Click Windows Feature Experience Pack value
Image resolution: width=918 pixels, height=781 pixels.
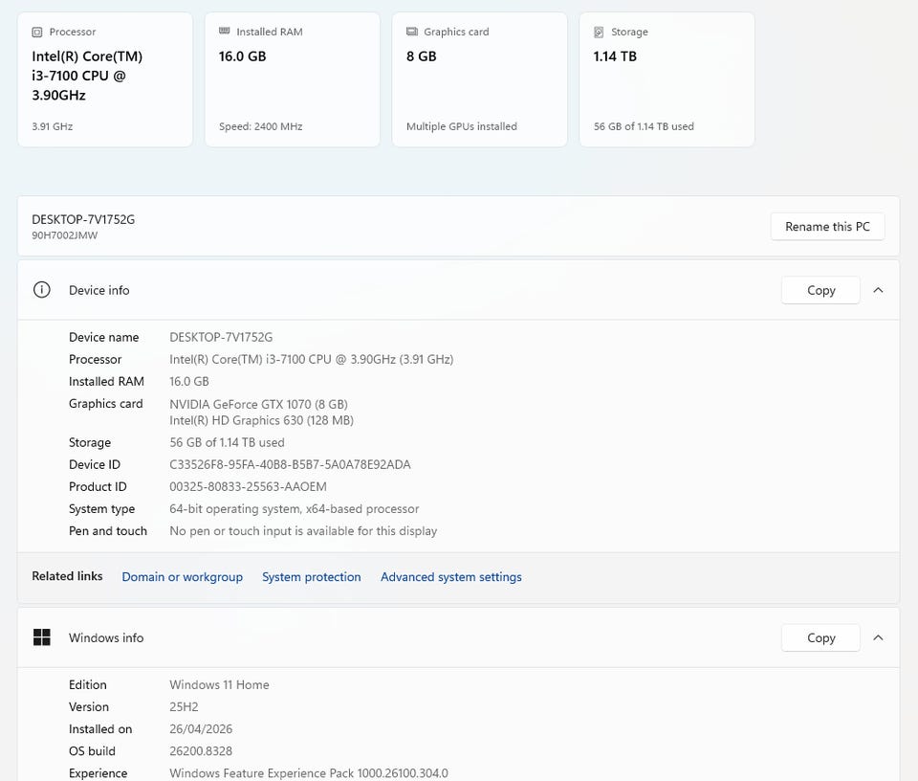(x=309, y=773)
